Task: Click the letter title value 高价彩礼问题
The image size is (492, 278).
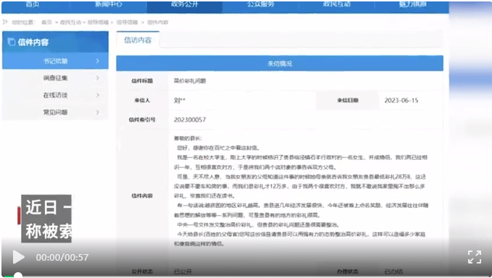Action: click(190, 81)
